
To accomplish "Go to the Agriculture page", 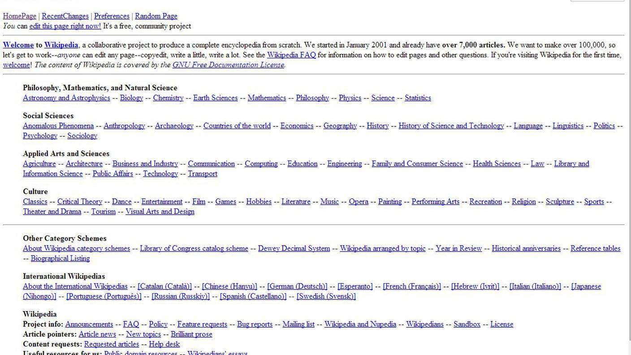I will point(39,164).
